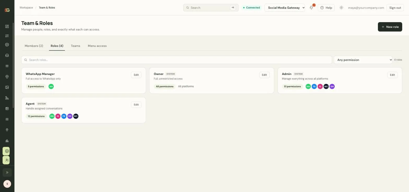
Task: Focus the Search roles input
Action: point(177,60)
